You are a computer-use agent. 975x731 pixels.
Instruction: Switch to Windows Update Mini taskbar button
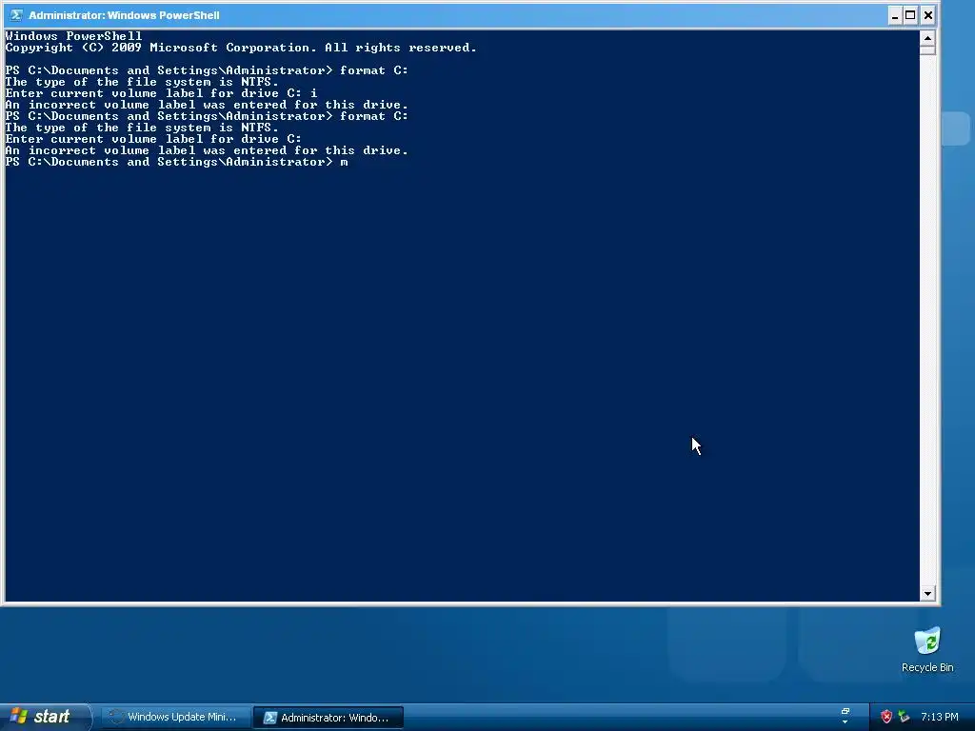(x=175, y=718)
